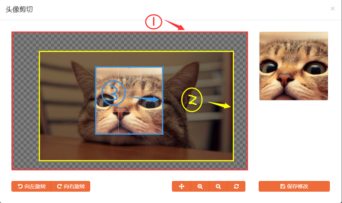Click the top-edge handle of the crop box
Screen dimensions: 342x203
tap(129, 68)
